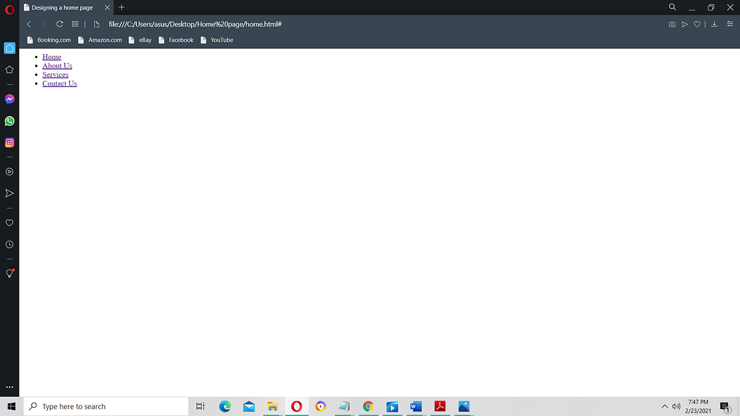740x416 pixels.
Task: Open the eBay bookmark
Action: coord(140,40)
